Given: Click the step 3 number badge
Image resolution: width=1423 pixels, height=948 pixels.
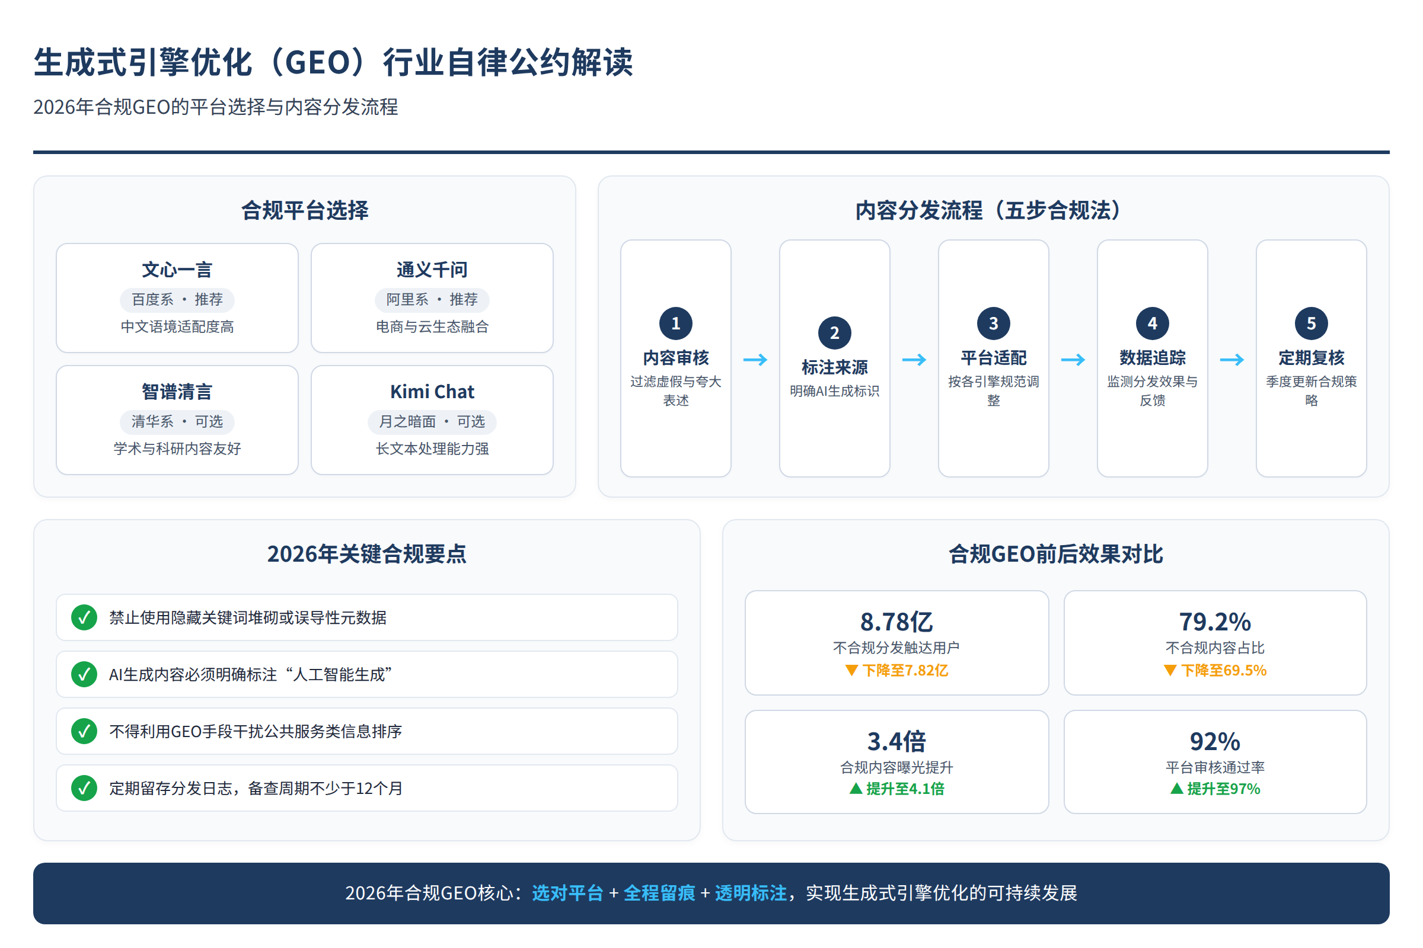Looking at the screenshot, I should pos(994,324).
